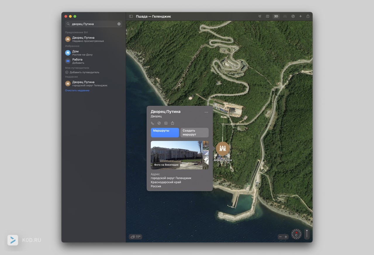This screenshot has width=374, height=255.
Task: Click the 3D tilt slider
Action: 307,234
